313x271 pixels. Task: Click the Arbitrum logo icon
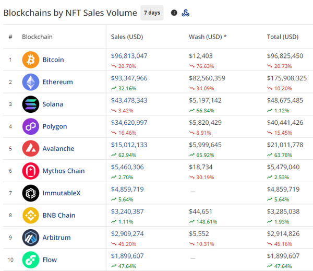30,238
